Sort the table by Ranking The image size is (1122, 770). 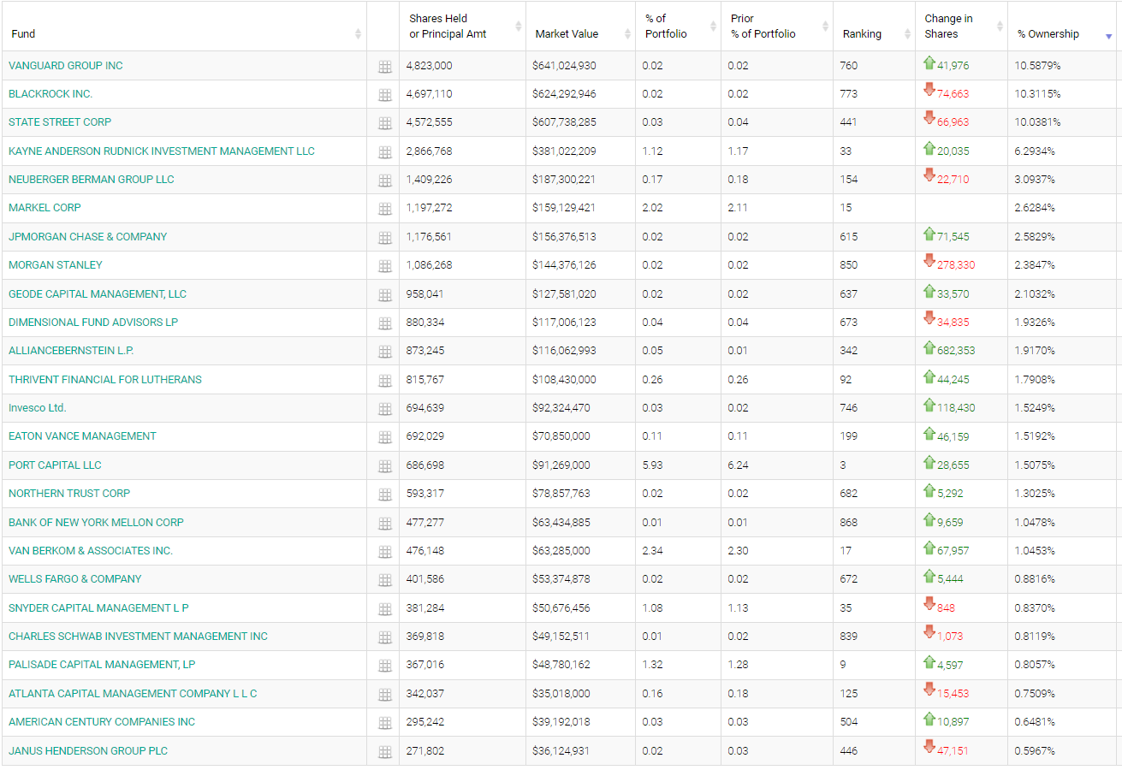(x=874, y=27)
